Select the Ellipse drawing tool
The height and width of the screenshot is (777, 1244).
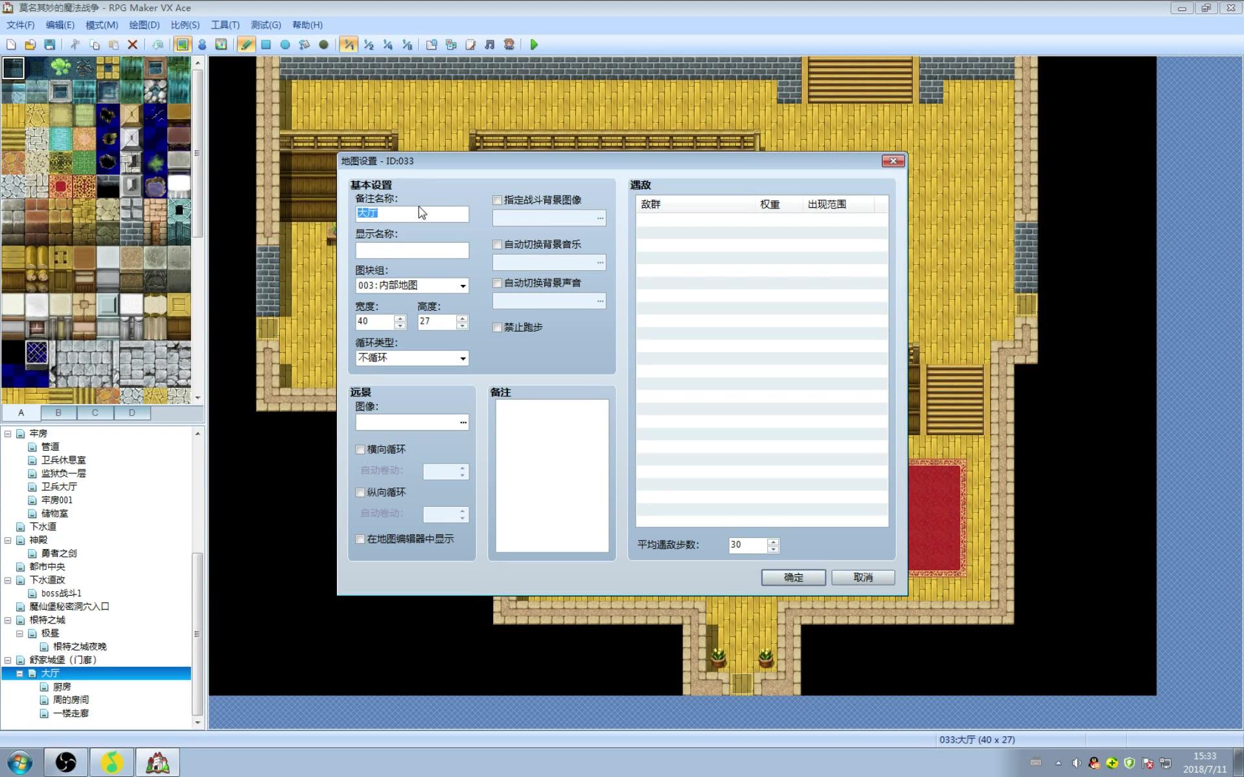pos(285,45)
